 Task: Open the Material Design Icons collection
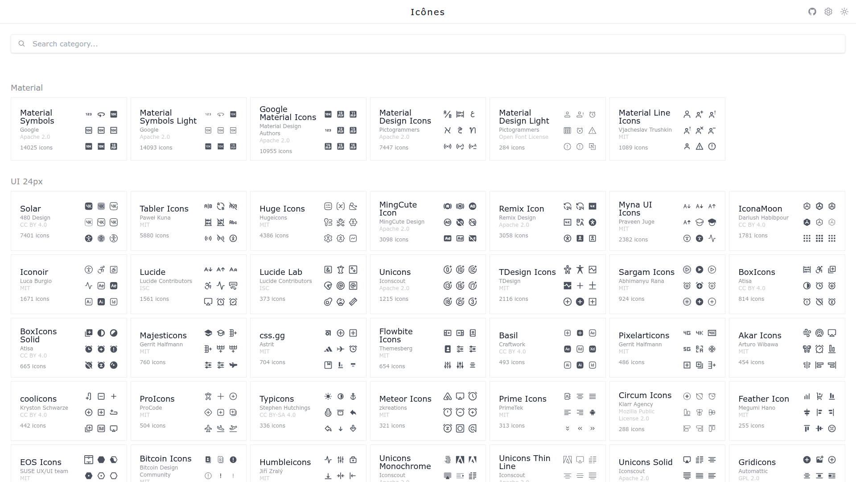tap(428, 129)
